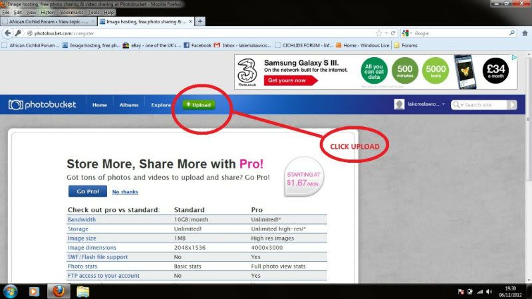Image resolution: width=532 pixels, height=299 pixels.
Task: Open Explore in the Photobucket navbar
Action: (161, 105)
